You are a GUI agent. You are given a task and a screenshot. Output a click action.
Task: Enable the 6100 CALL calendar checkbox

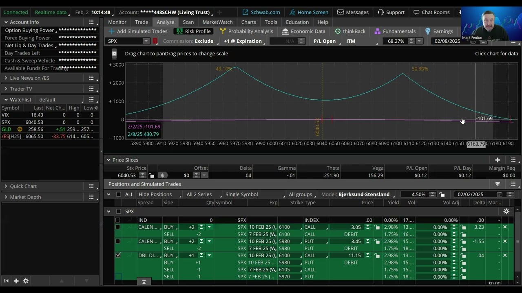point(118,227)
